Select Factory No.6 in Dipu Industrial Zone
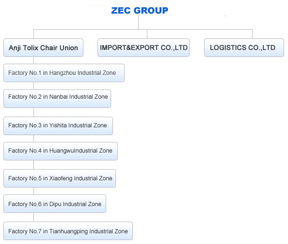 point(55,204)
